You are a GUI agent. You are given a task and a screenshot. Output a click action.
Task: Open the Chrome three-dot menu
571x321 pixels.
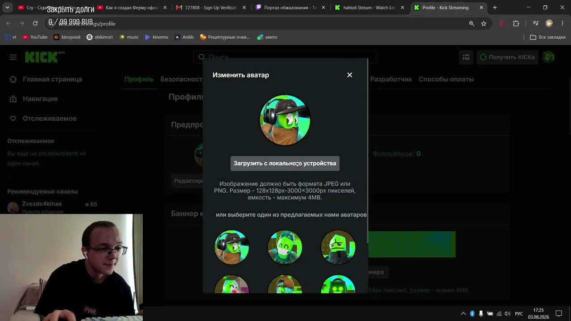(x=562, y=24)
